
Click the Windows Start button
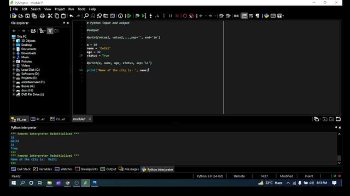[14, 183]
